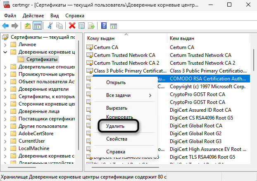Click the Up one level folder icon
Viewport: 257px width, 181px height.
(x=28, y=26)
